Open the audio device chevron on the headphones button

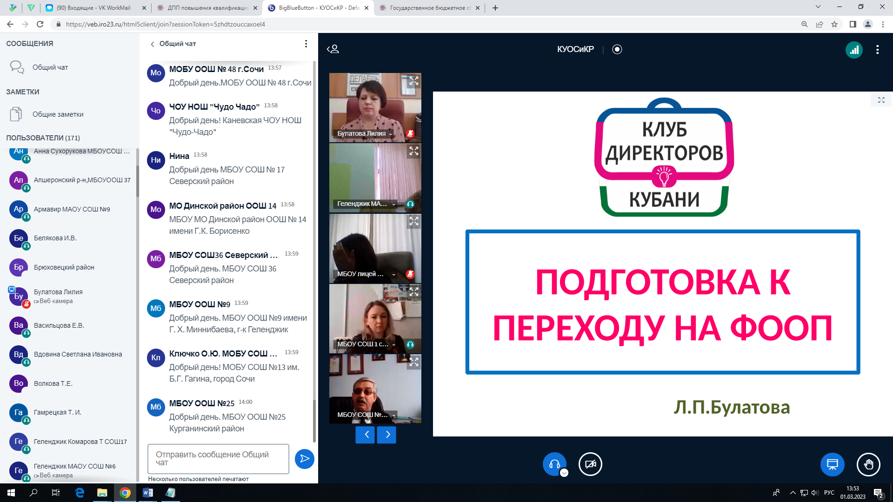564,473
